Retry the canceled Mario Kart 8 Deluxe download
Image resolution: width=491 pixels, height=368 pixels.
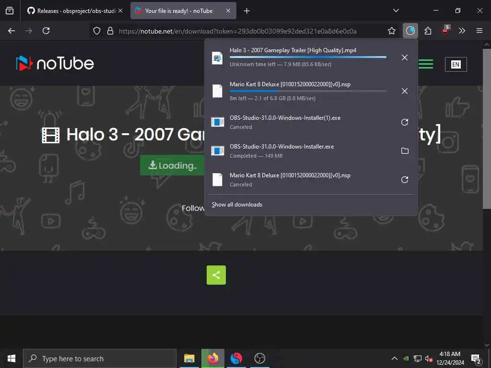405,180
